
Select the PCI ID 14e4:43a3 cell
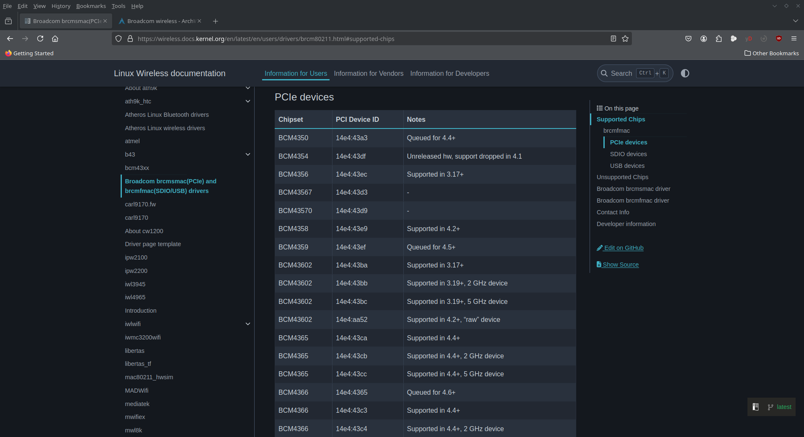pyautogui.click(x=368, y=138)
